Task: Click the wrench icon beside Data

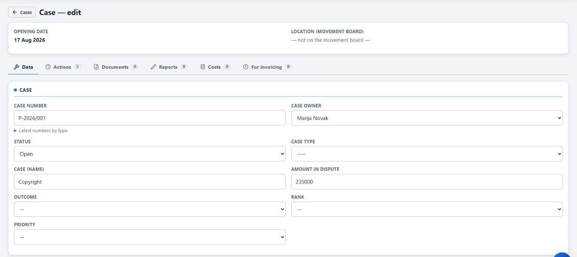Action: (x=17, y=67)
